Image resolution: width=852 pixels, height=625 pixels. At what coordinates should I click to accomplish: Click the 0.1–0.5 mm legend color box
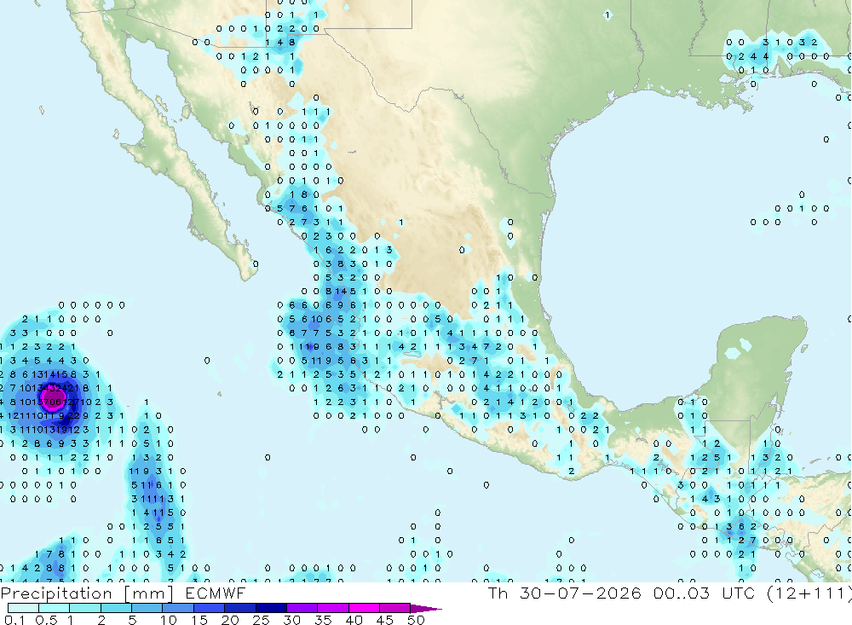[x=23, y=608]
